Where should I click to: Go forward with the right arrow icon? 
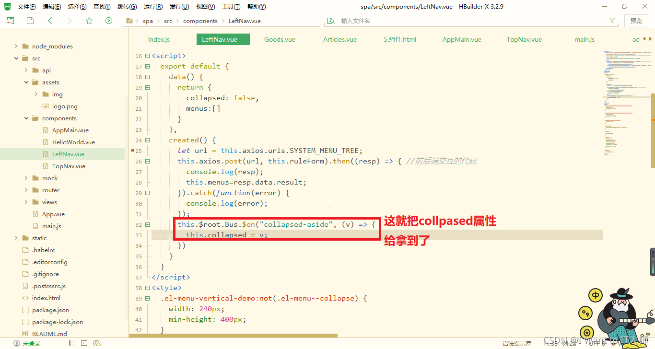click(x=70, y=21)
